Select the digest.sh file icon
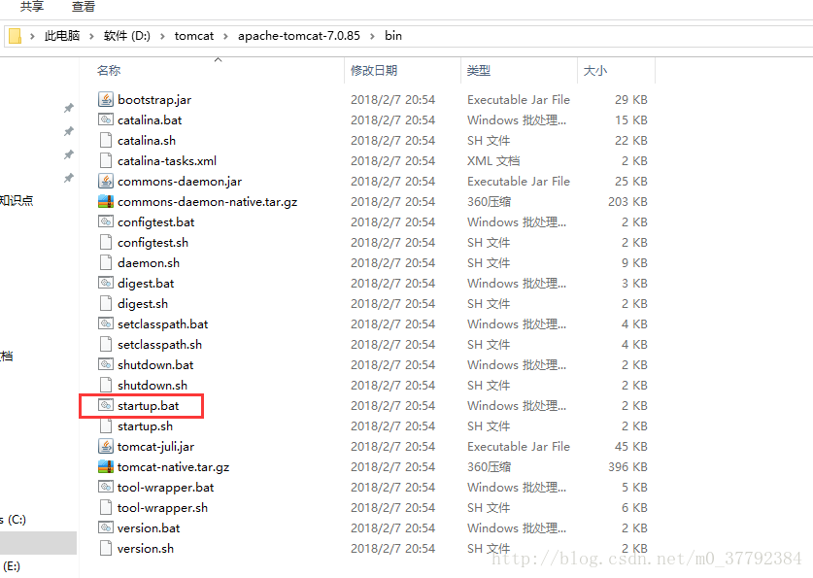This screenshot has width=813, height=578. [106, 303]
